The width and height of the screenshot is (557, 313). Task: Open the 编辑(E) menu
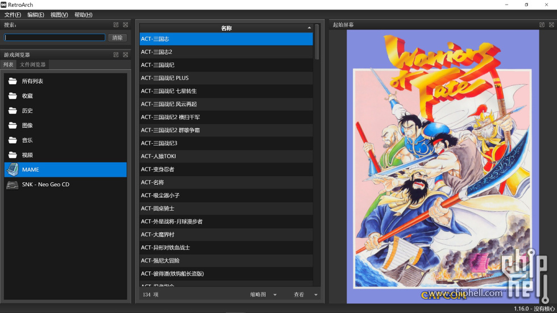pyautogui.click(x=35, y=15)
